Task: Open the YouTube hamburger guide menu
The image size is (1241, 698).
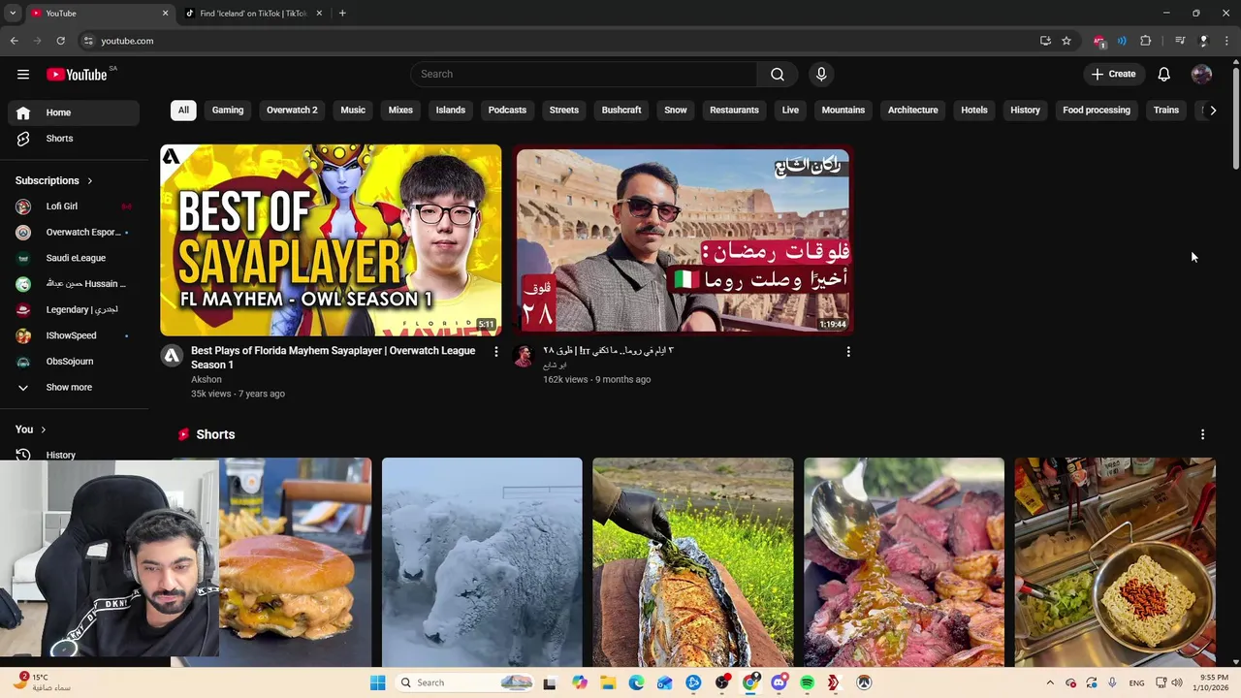Action: tap(22, 74)
